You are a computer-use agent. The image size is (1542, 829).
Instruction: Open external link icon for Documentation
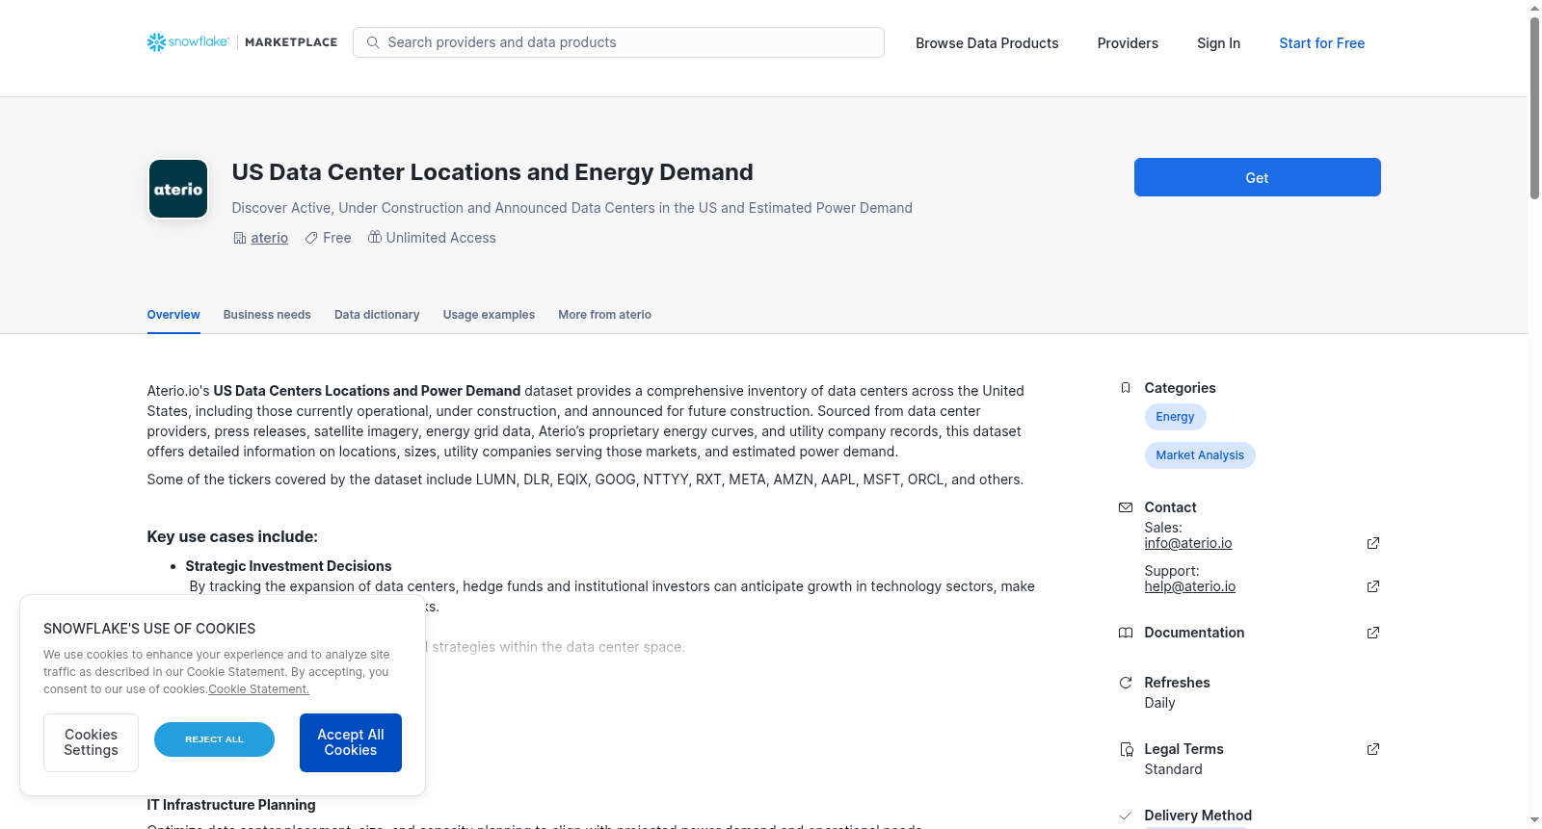1373,633
